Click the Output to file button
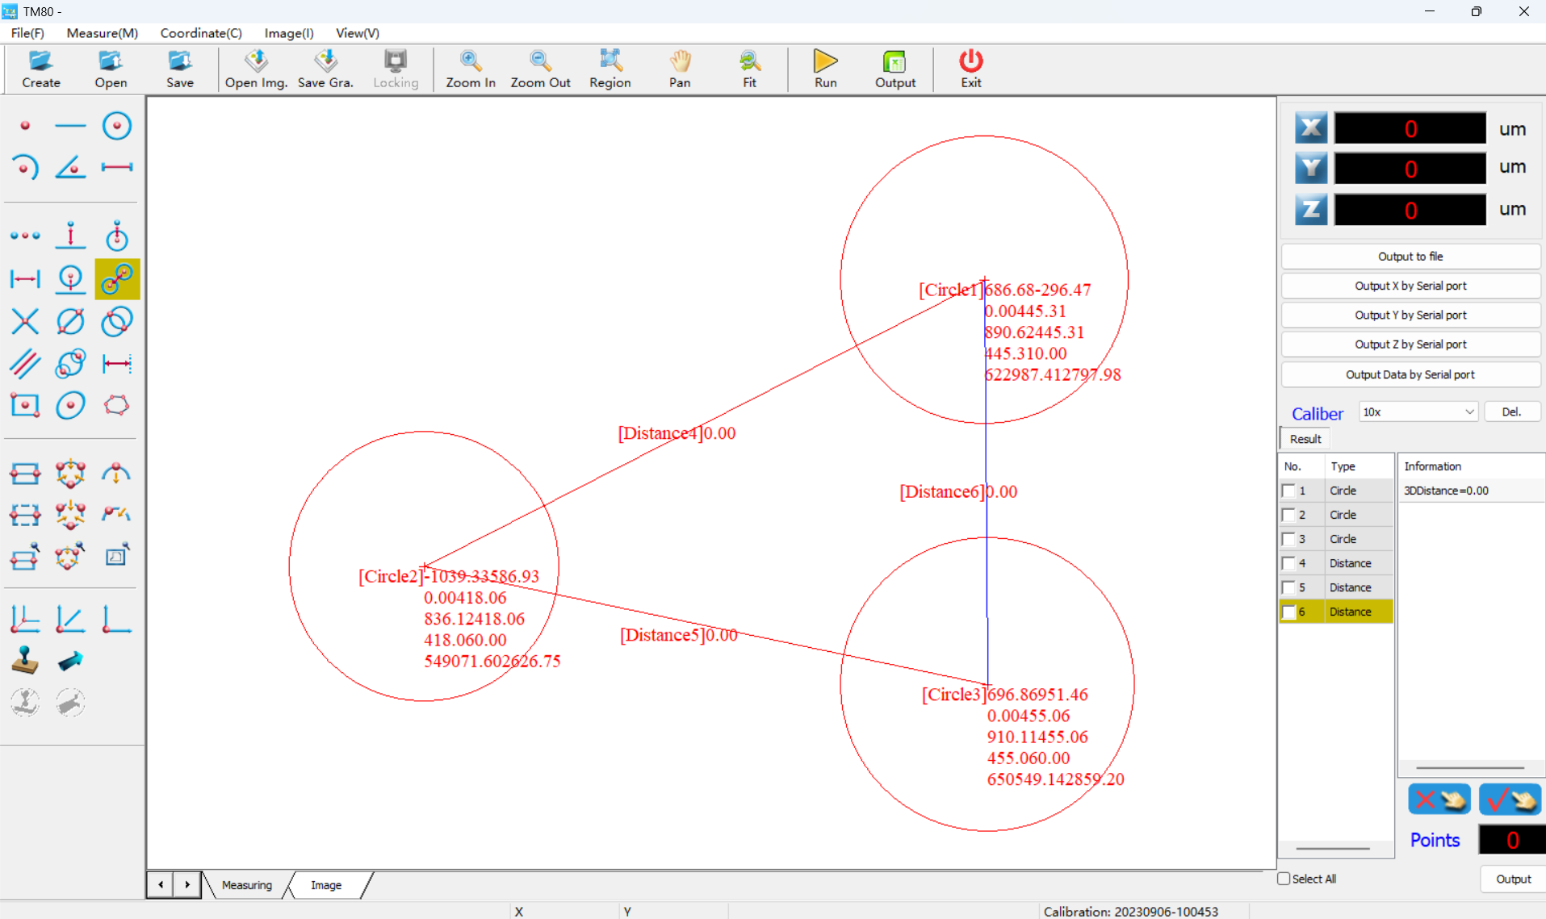Screen dimensions: 1546x919 (1410, 256)
